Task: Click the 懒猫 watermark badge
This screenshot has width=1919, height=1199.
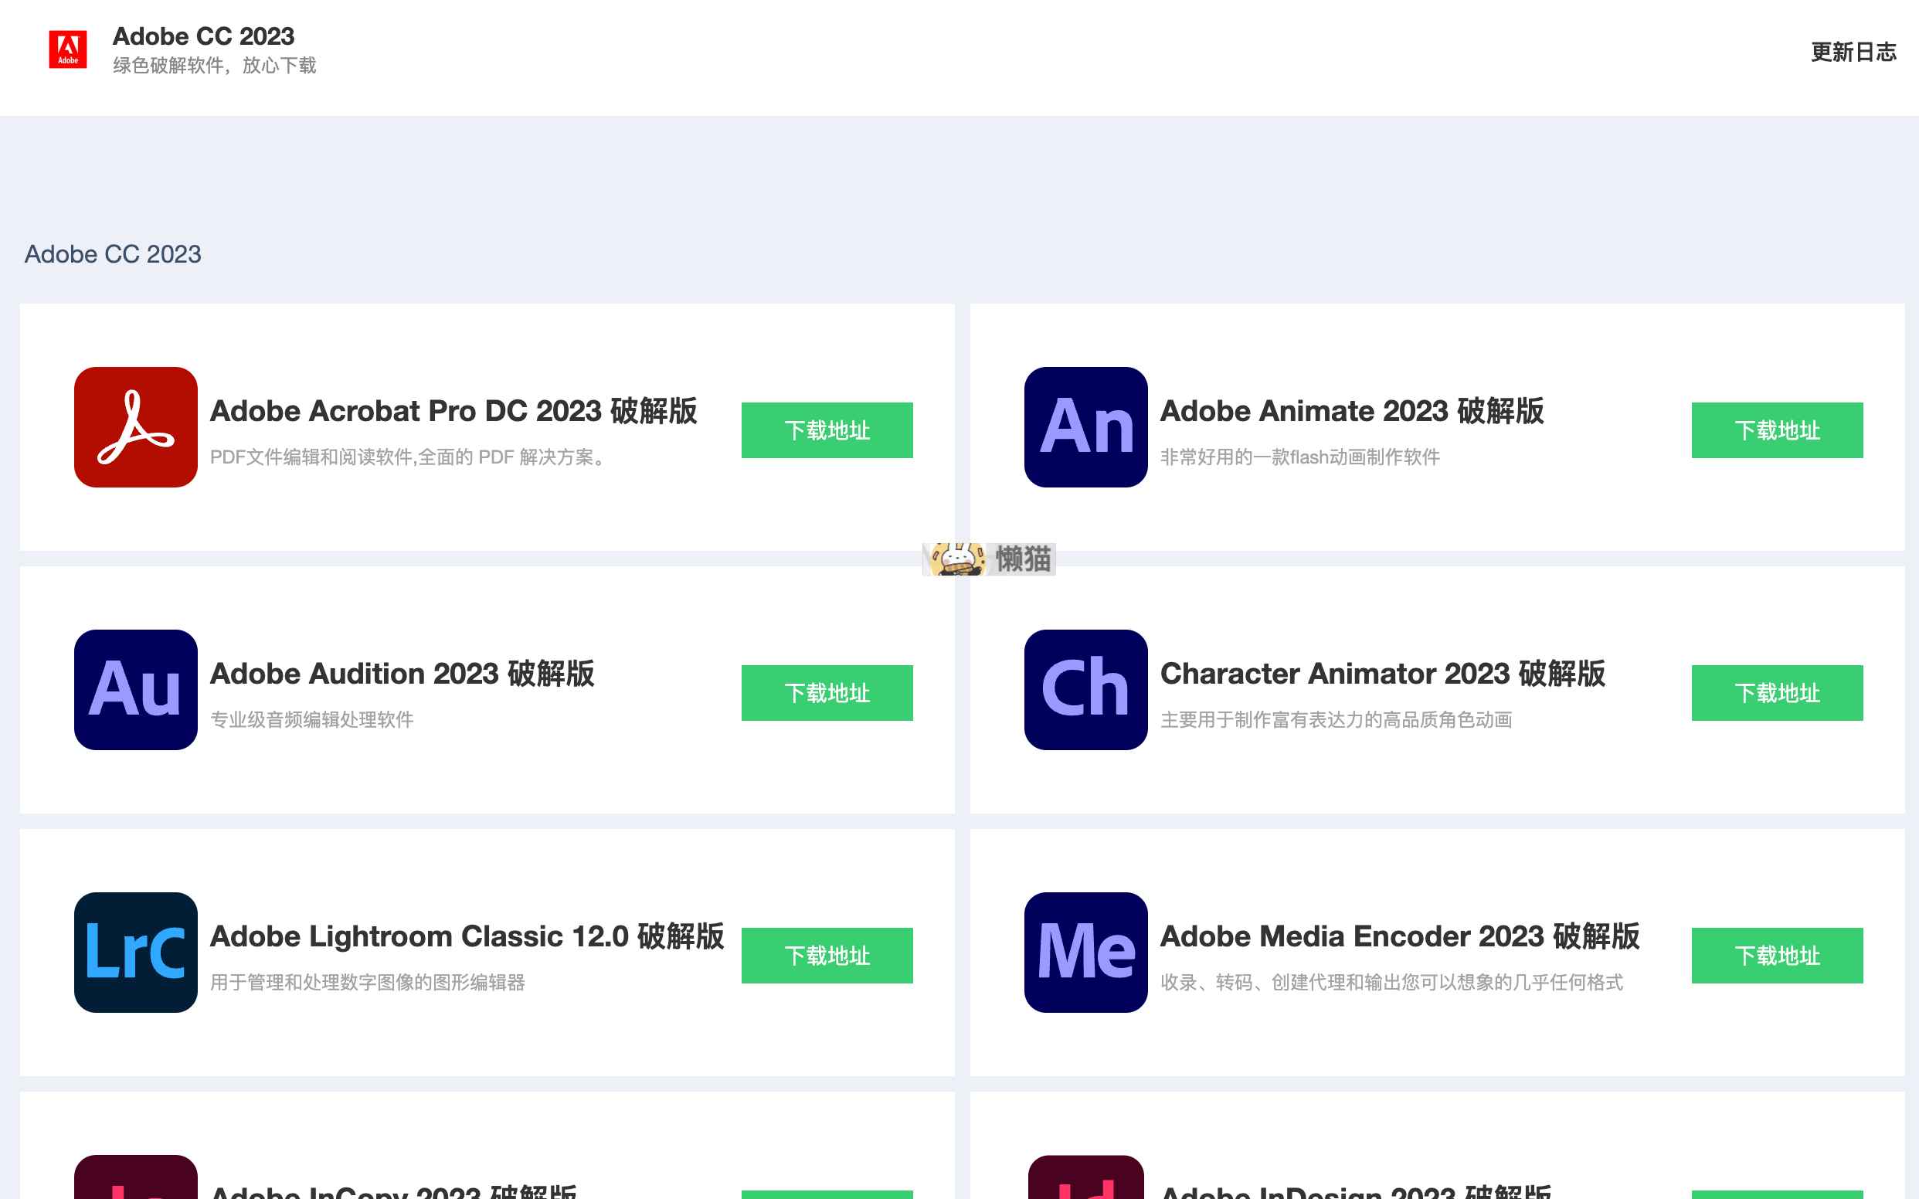Action: click(x=989, y=559)
